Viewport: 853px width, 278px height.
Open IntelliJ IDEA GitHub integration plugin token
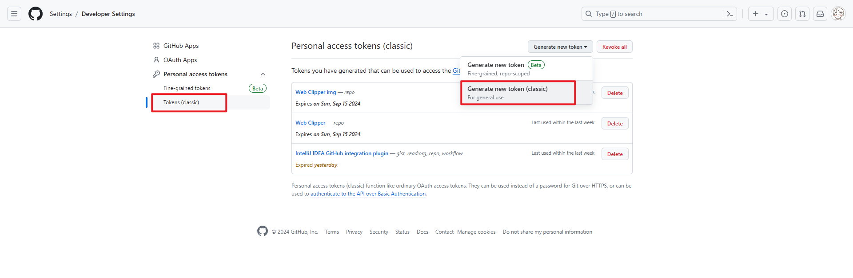point(342,153)
